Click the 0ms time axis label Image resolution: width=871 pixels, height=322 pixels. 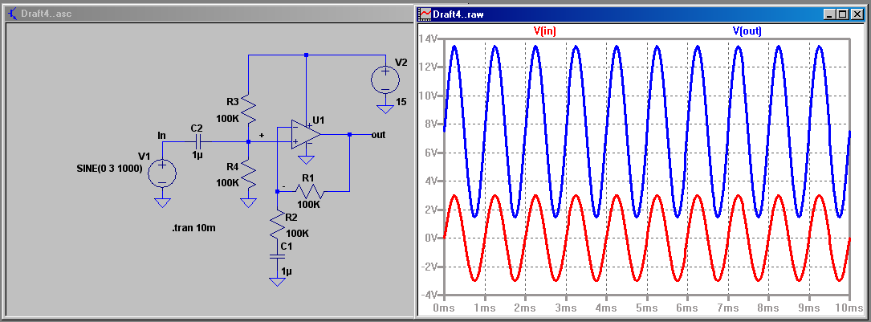coord(444,308)
